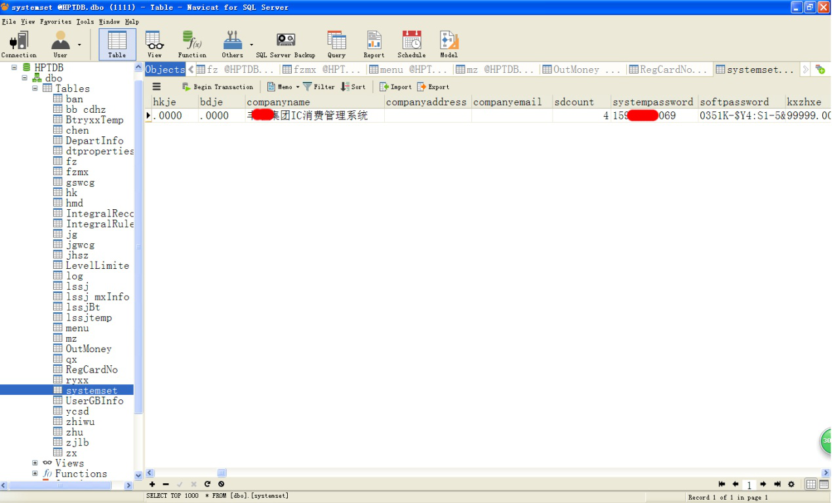Open the Schedule tool
Screen dimensions: 832x503
point(412,44)
